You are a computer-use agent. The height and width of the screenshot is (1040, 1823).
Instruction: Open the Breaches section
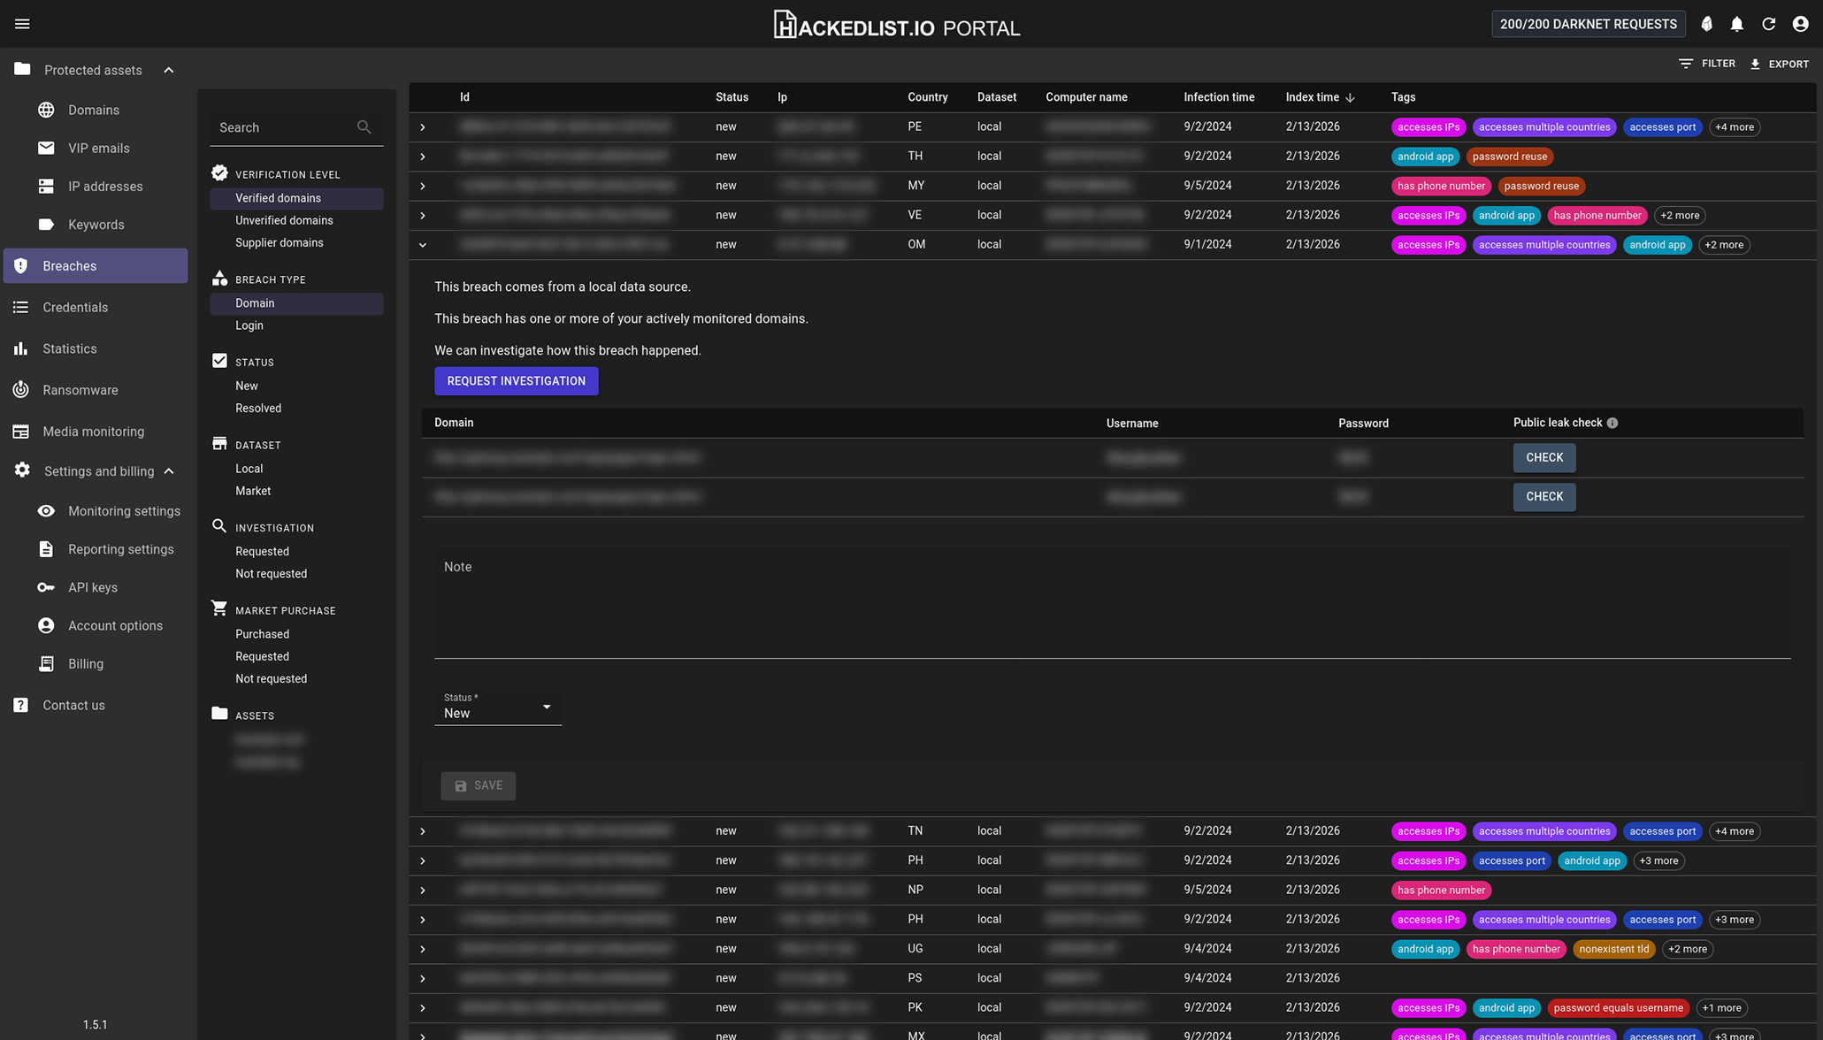[69, 265]
